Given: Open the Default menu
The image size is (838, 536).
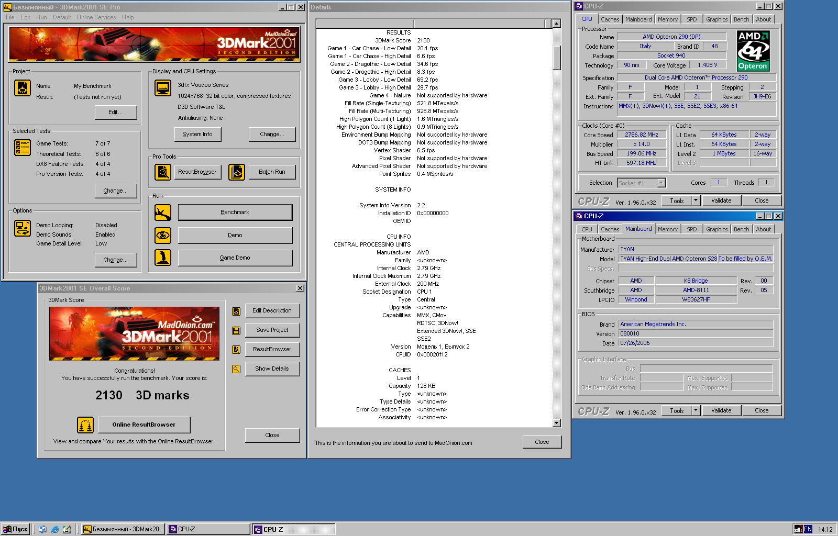Looking at the screenshot, I should coord(62,17).
